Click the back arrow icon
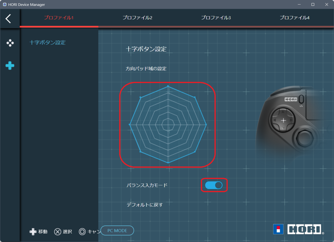The width and height of the screenshot is (334, 242). click(8, 19)
